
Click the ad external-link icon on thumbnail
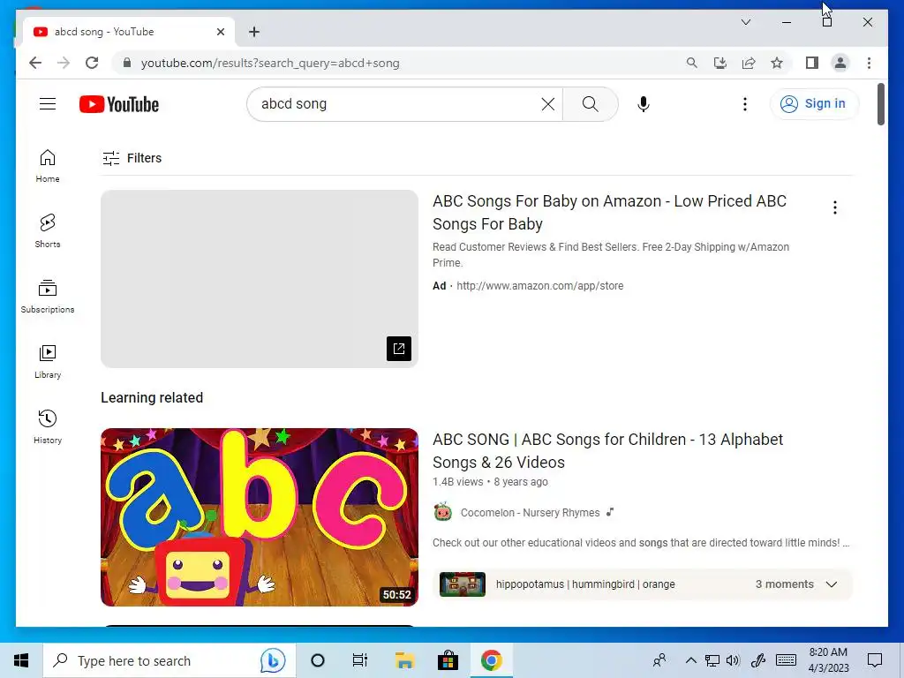tap(399, 348)
